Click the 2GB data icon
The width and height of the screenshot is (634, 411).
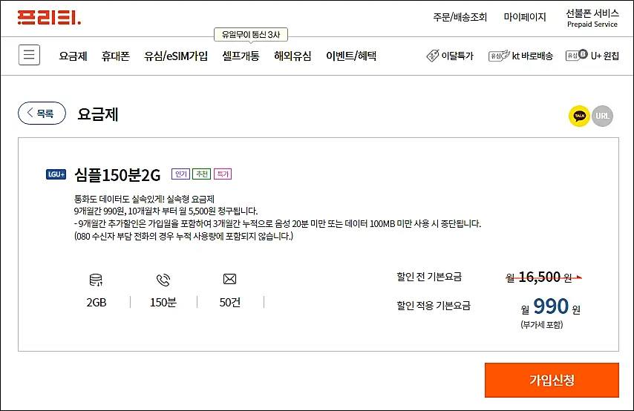(x=97, y=280)
